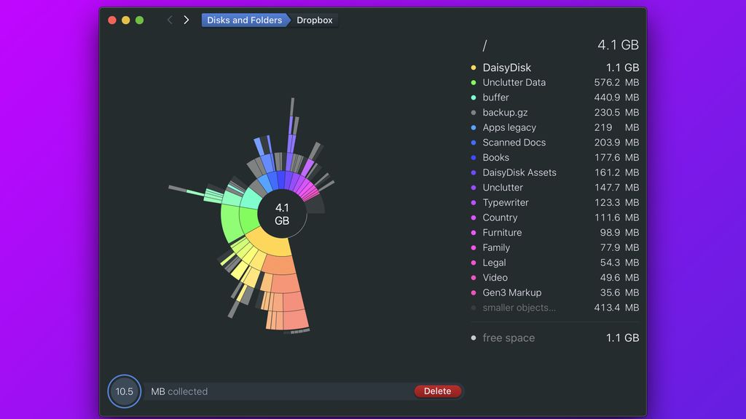The width and height of the screenshot is (746, 419).
Task: Click the red Delete button
Action: coord(438,391)
